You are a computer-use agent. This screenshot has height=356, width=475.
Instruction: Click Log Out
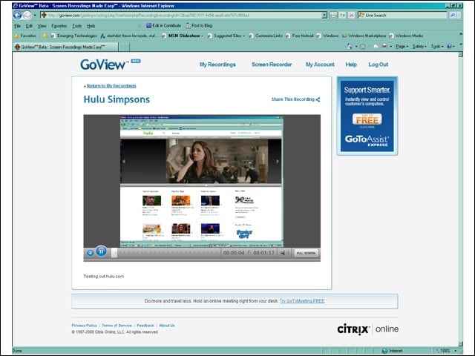coord(378,65)
